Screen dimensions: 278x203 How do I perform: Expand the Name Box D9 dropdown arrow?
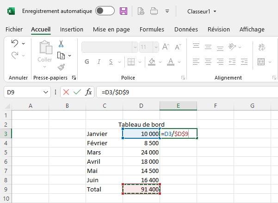(x=46, y=92)
